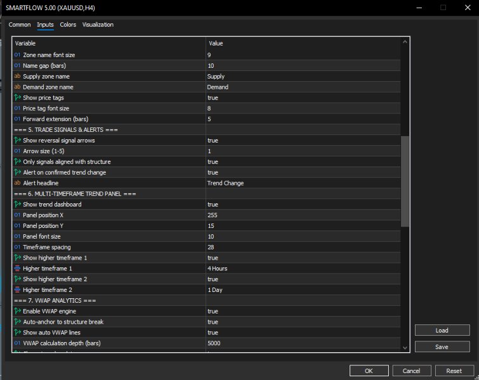Click the integer icon beside Panel position X

pos(17,215)
